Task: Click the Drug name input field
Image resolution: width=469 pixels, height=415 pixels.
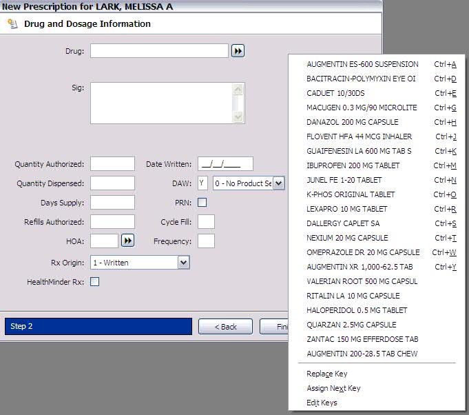Action: pos(159,51)
